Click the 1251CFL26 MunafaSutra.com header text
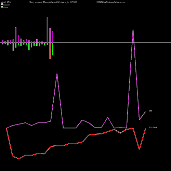 pyautogui.click(x=110, y=2)
